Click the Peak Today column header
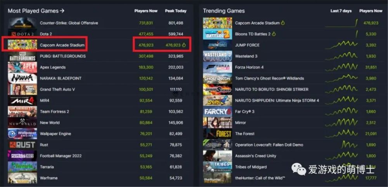This screenshot has width=388, height=187. pyautogui.click(x=176, y=11)
